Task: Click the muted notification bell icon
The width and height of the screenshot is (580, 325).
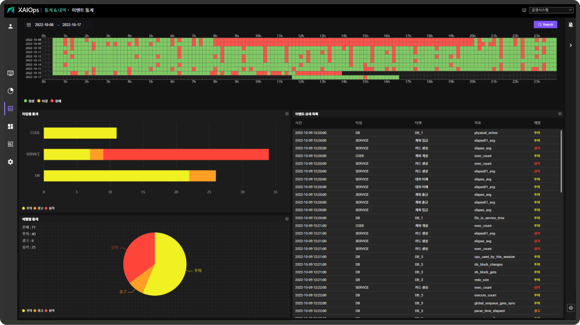Action: coord(571,25)
